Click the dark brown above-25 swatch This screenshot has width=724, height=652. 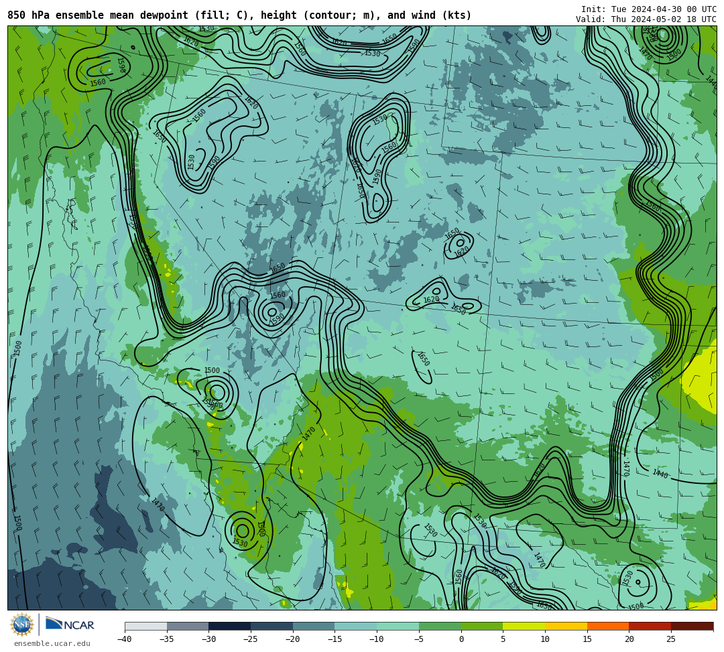click(692, 626)
